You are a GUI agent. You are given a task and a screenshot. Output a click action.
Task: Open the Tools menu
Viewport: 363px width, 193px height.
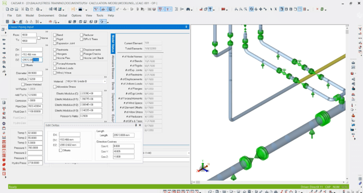point(100,16)
